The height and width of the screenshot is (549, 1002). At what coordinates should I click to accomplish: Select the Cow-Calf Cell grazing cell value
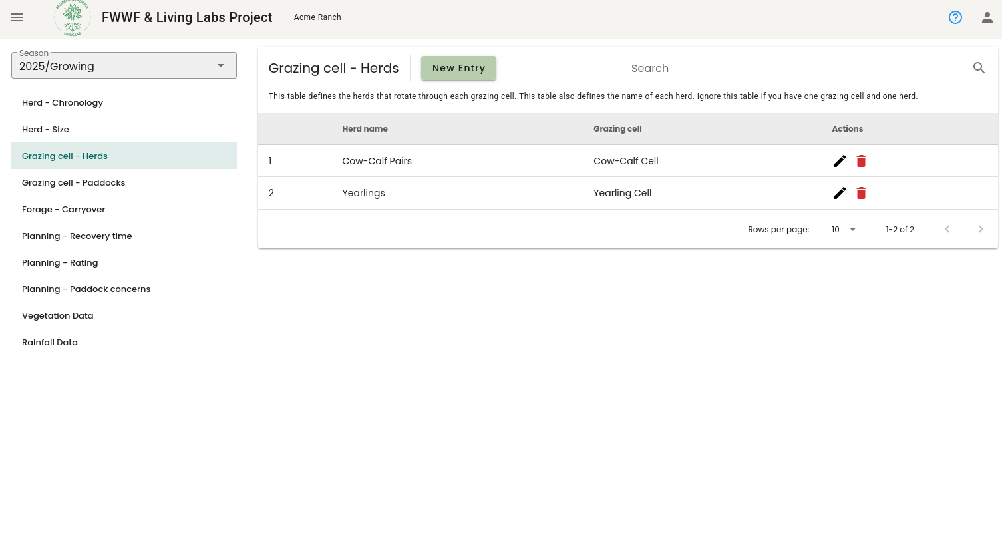(625, 161)
